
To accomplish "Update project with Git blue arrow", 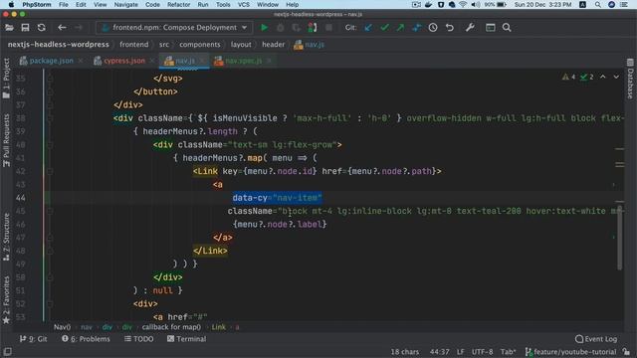I will [368, 28].
